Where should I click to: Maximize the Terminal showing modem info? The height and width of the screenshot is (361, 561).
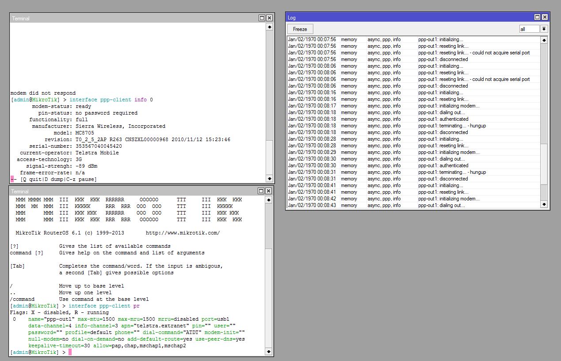(262, 18)
